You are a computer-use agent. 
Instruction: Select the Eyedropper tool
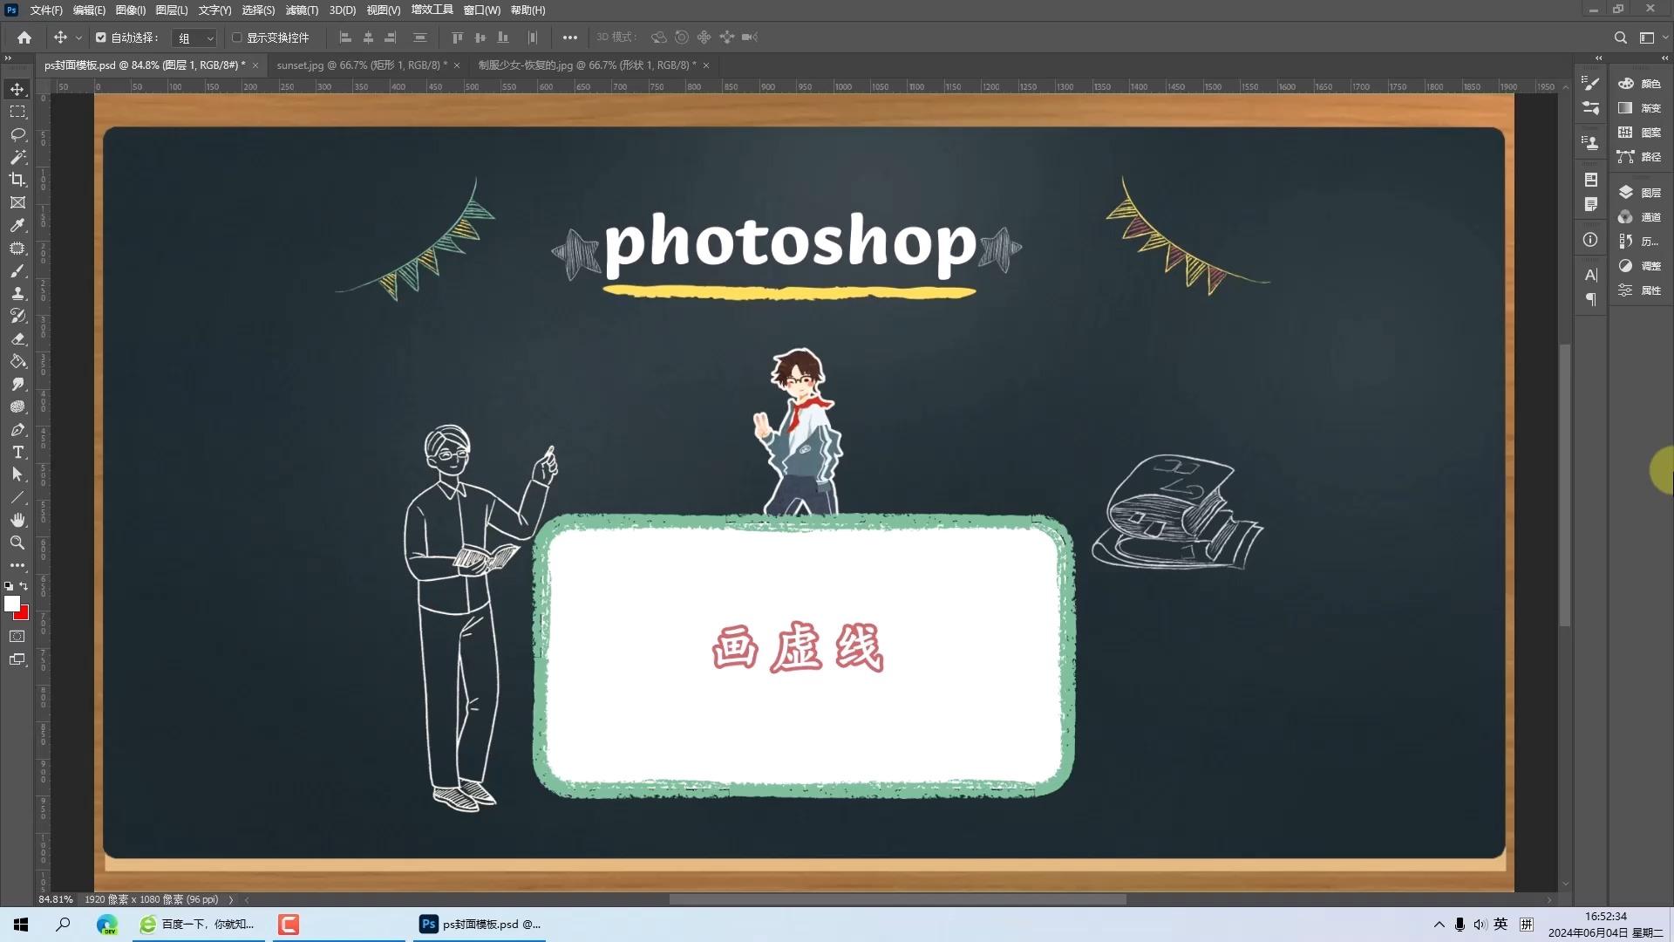17,225
